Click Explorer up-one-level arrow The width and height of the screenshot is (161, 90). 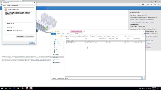point(59,36)
